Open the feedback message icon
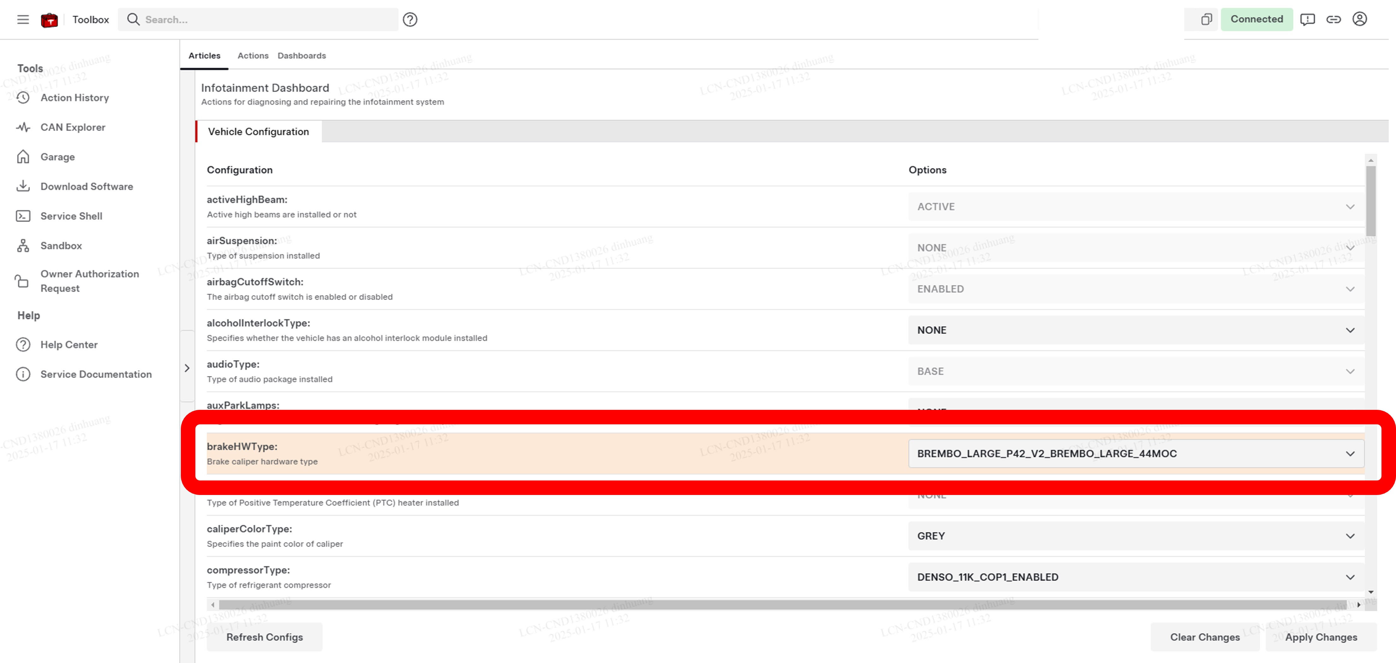This screenshot has width=1396, height=663. (x=1307, y=20)
